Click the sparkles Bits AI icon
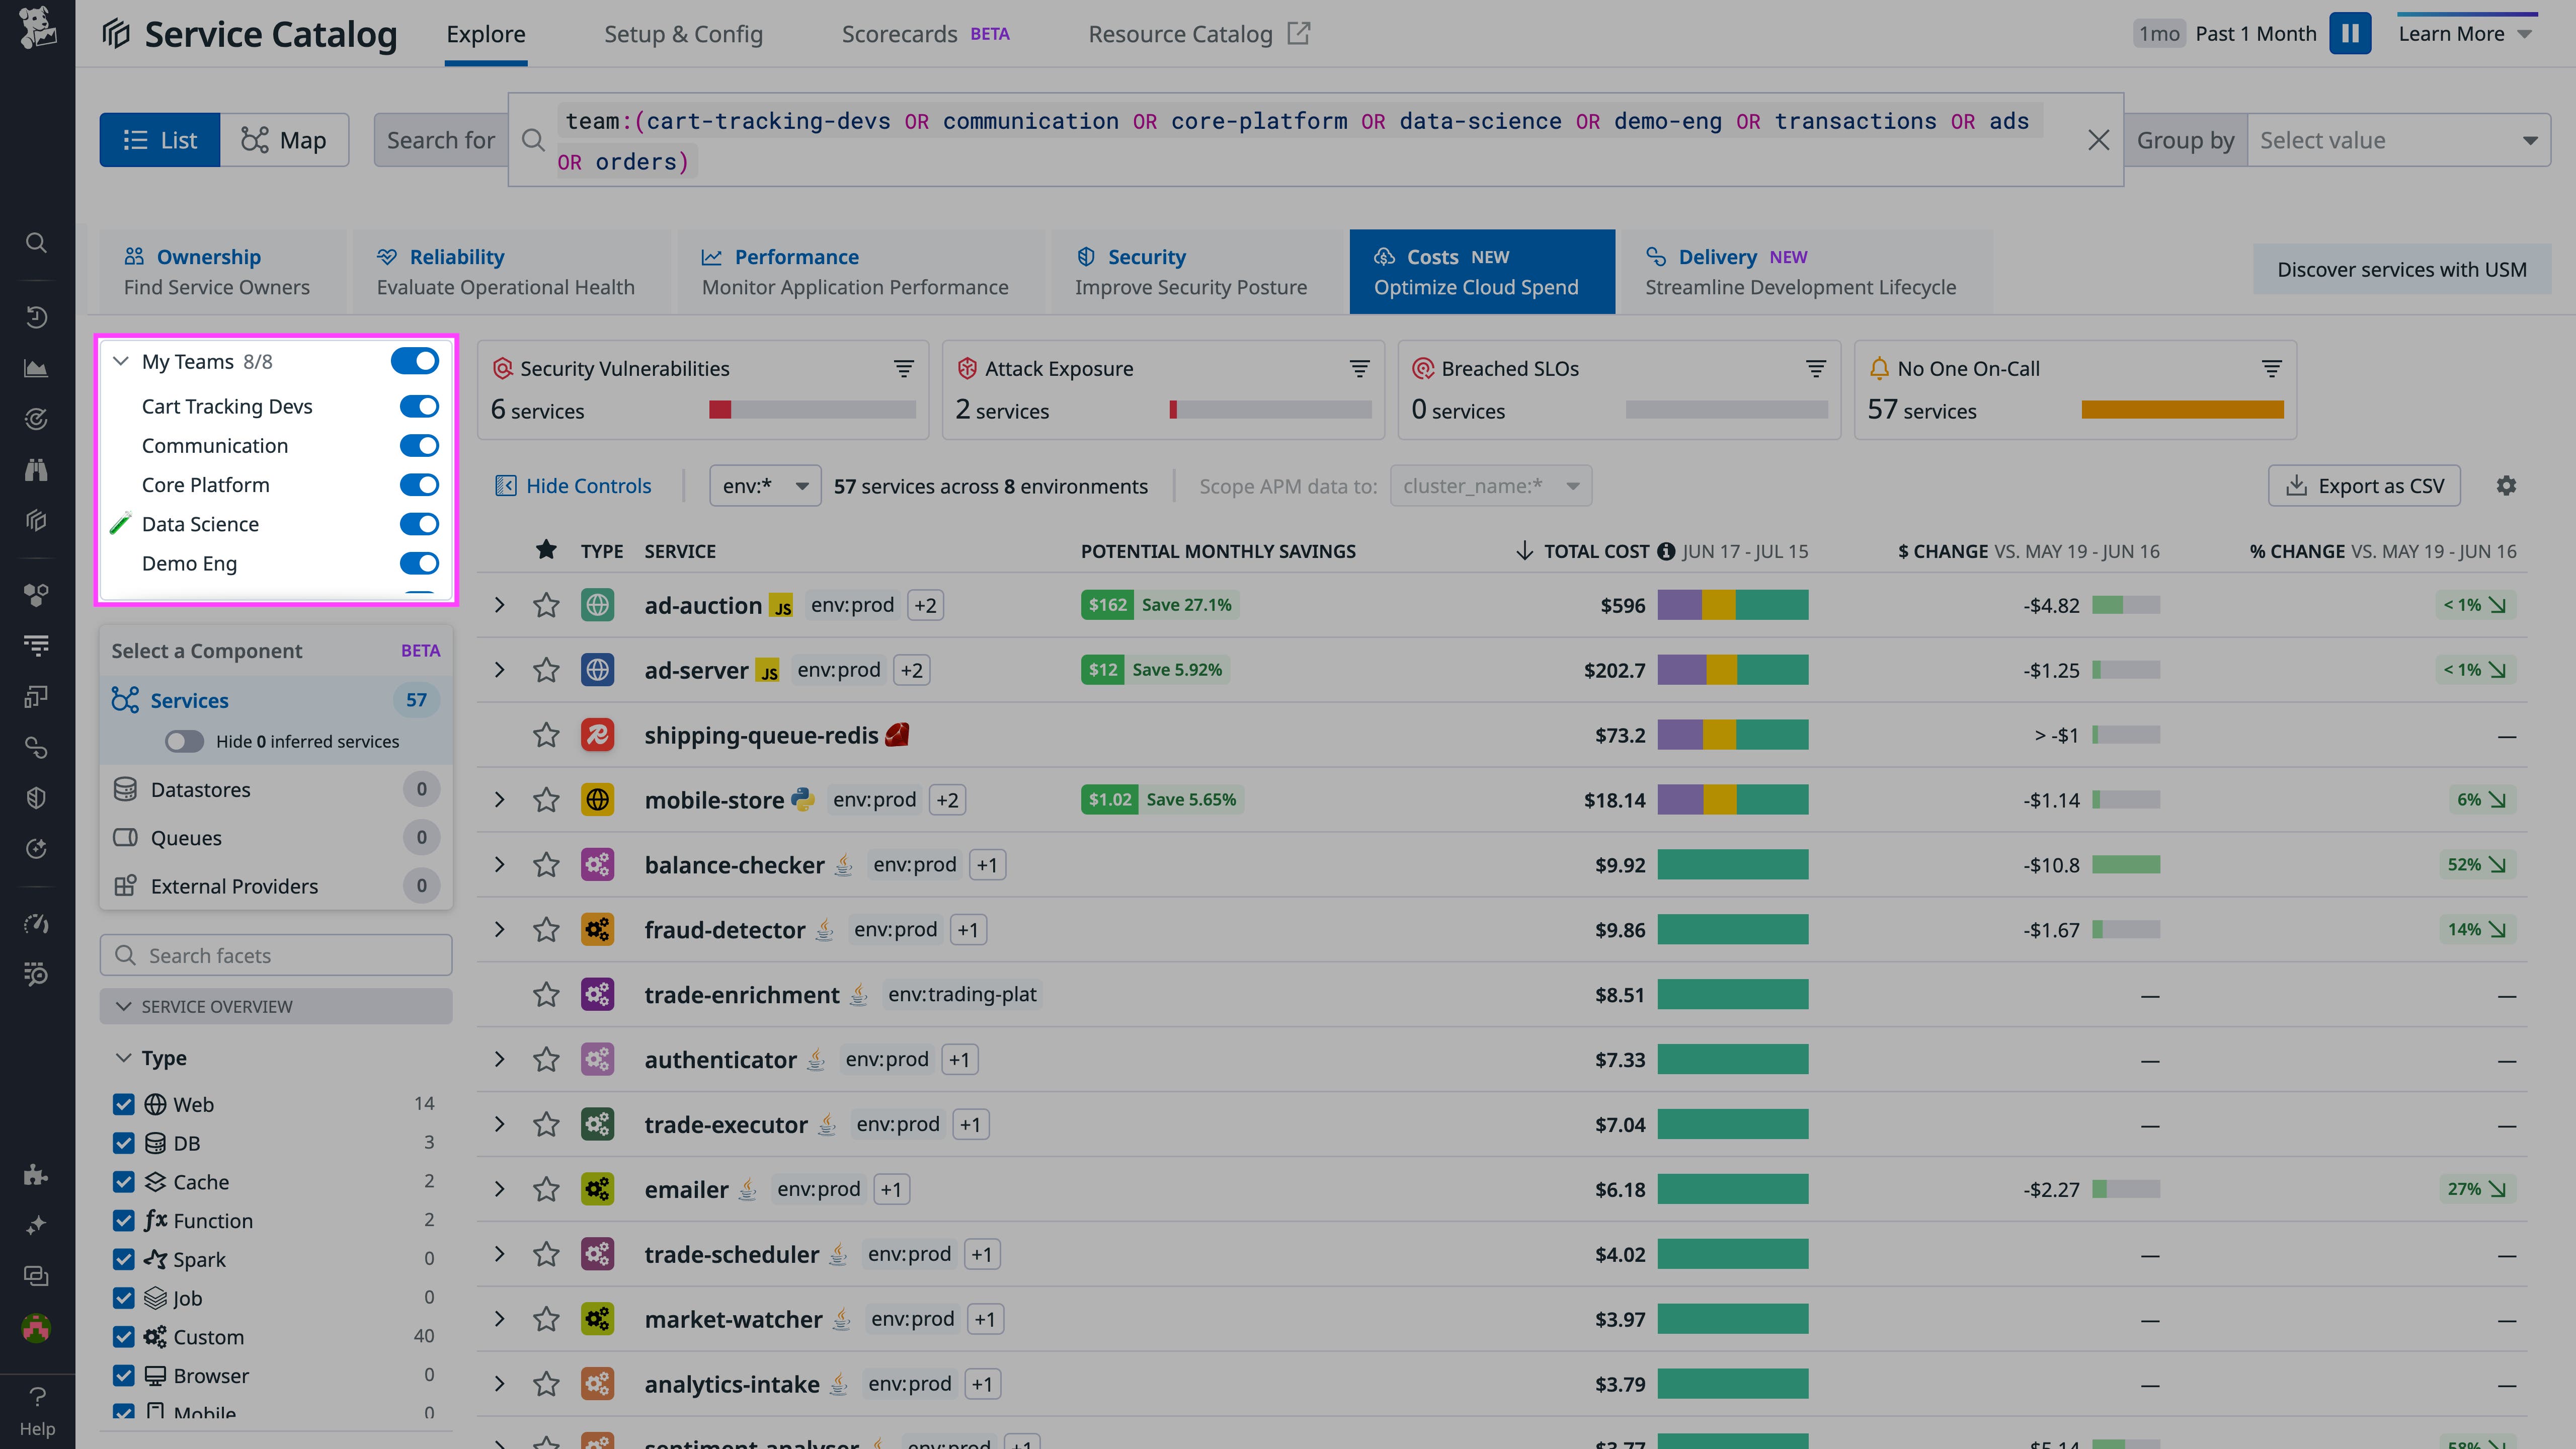The width and height of the screenshot is (2576, 1449). click(37, 1225)
